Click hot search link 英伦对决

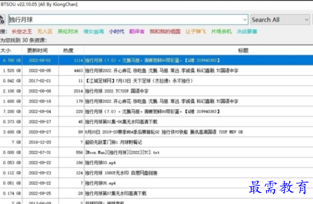(68, 31)
